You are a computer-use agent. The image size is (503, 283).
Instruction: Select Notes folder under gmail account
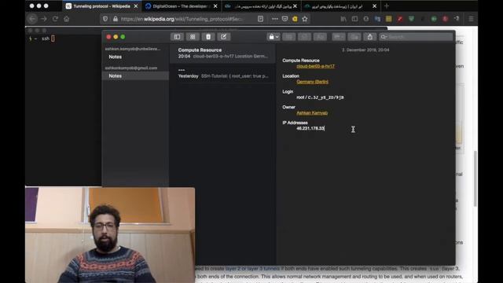[x=135, y=75]
